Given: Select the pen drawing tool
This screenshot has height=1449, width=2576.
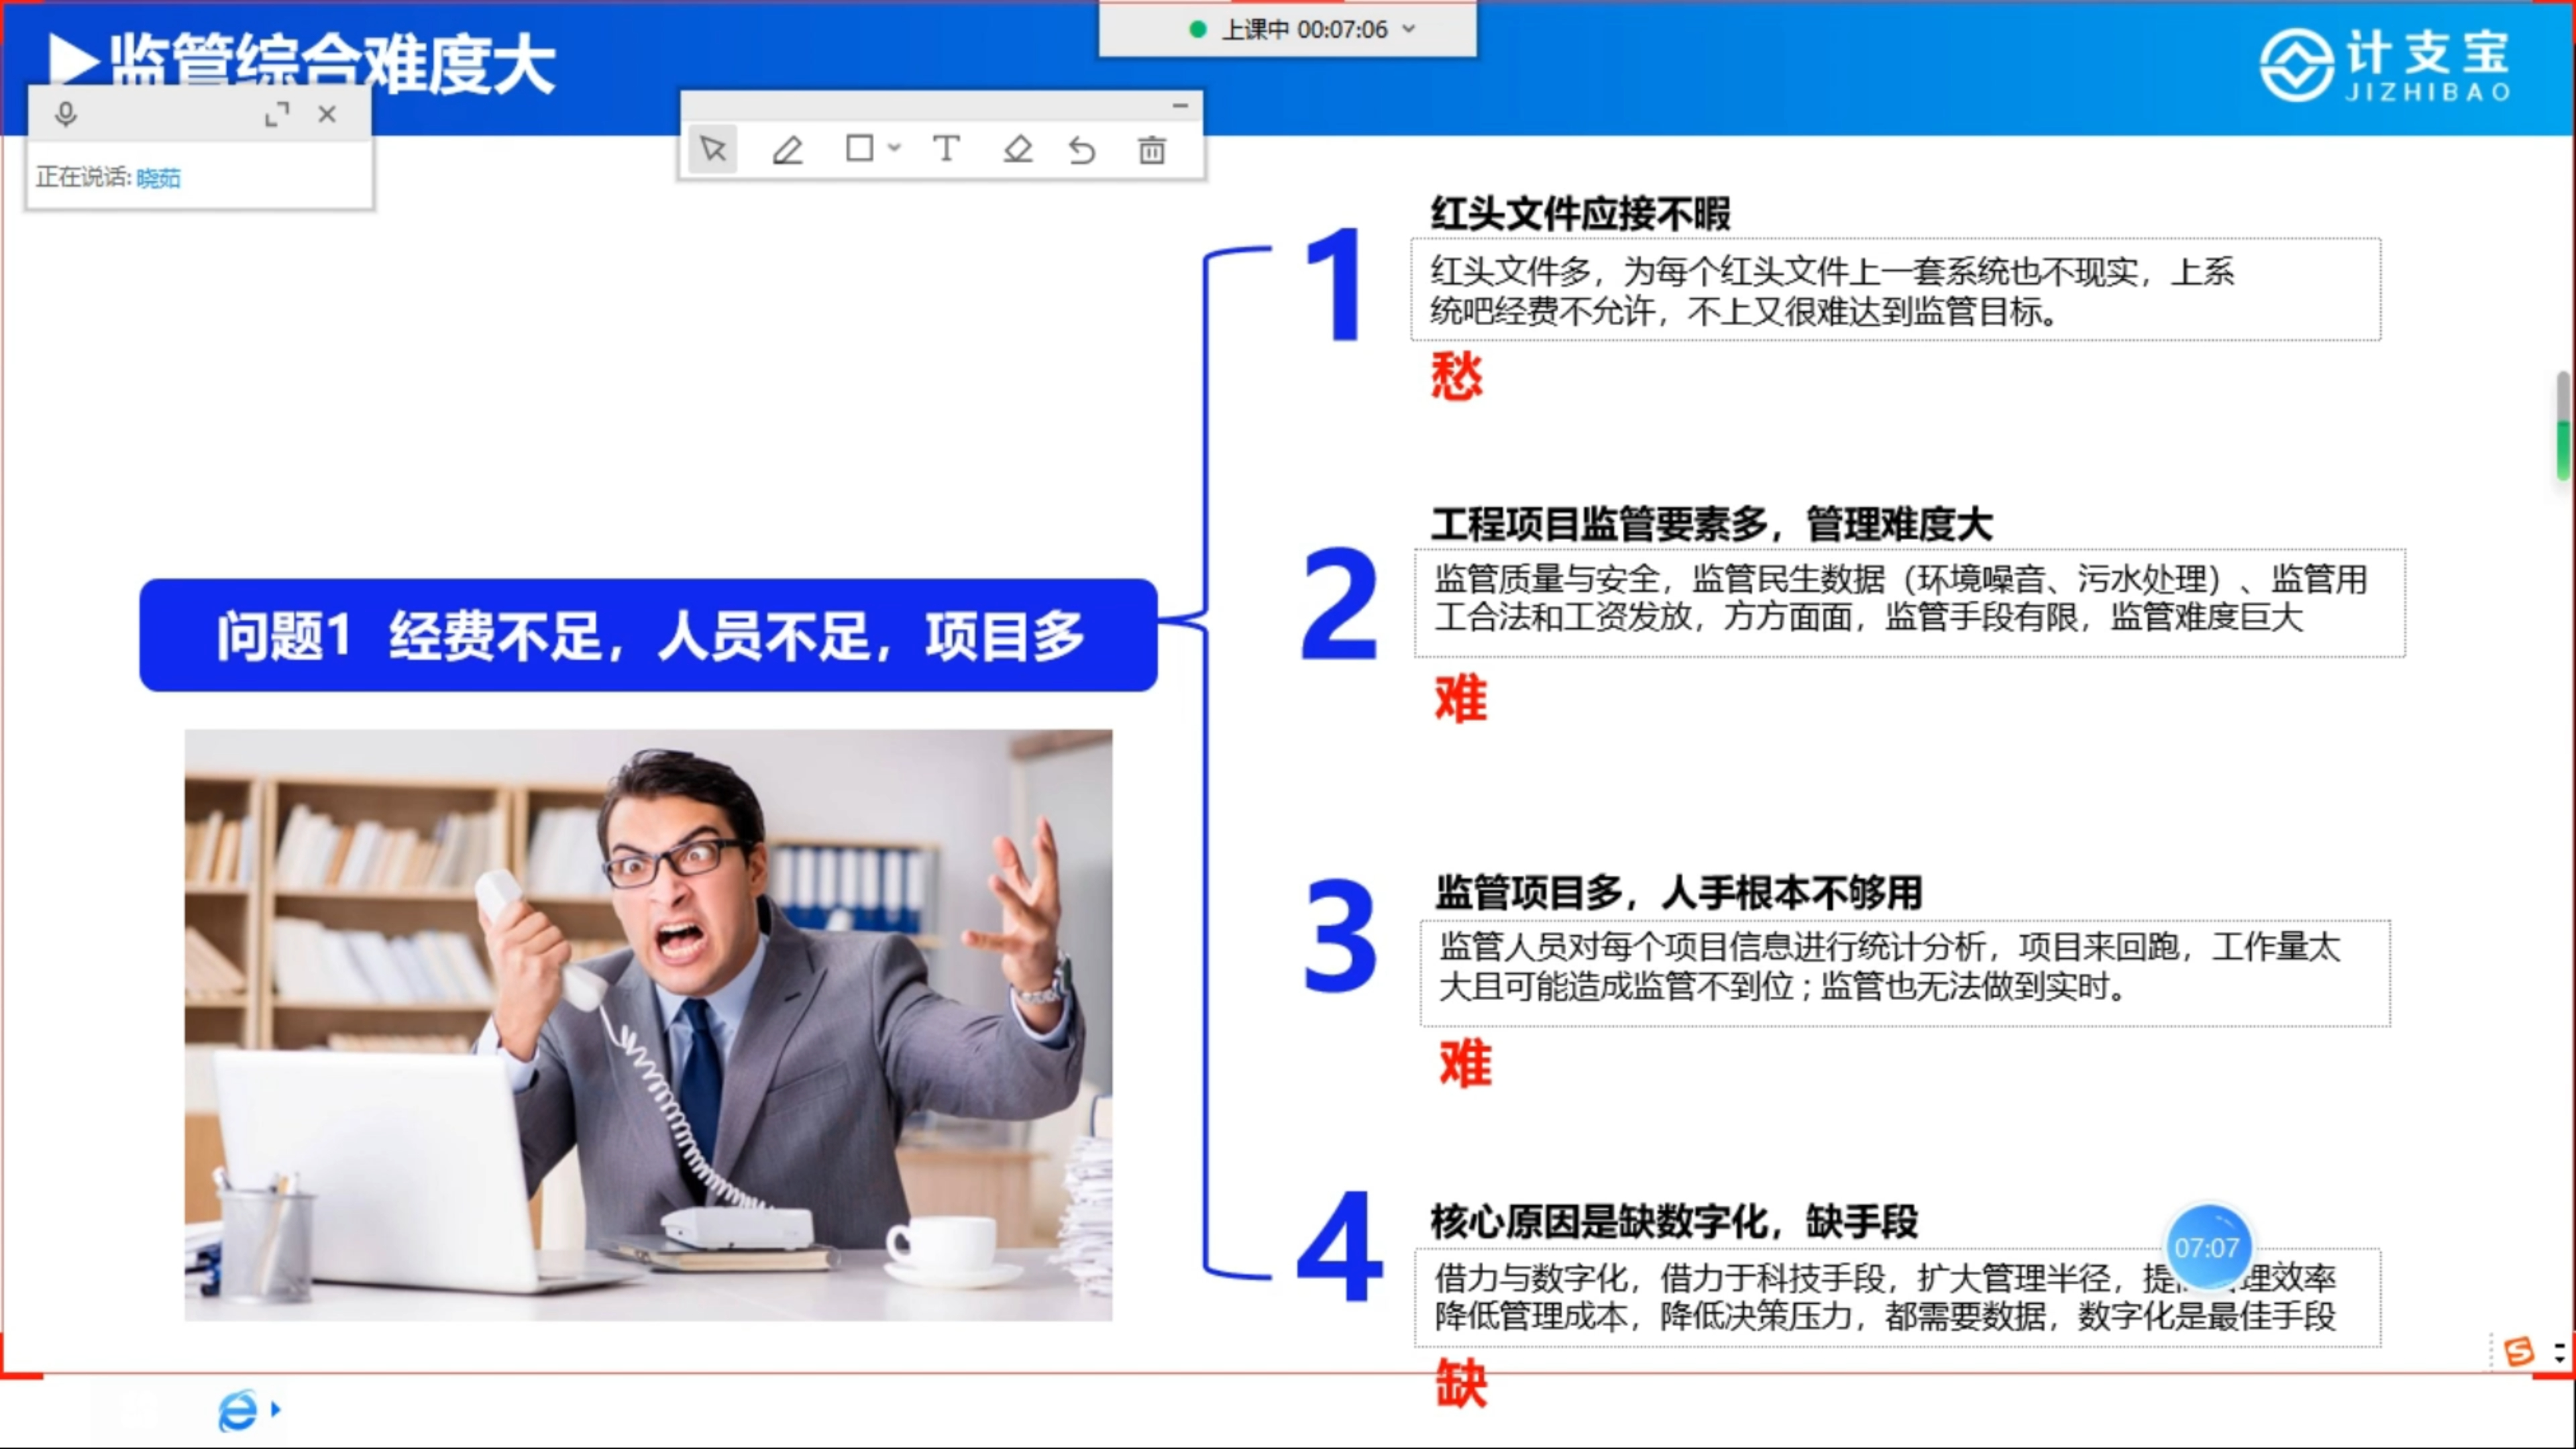Looking at the screenshot, I should (x=787, y=150).
